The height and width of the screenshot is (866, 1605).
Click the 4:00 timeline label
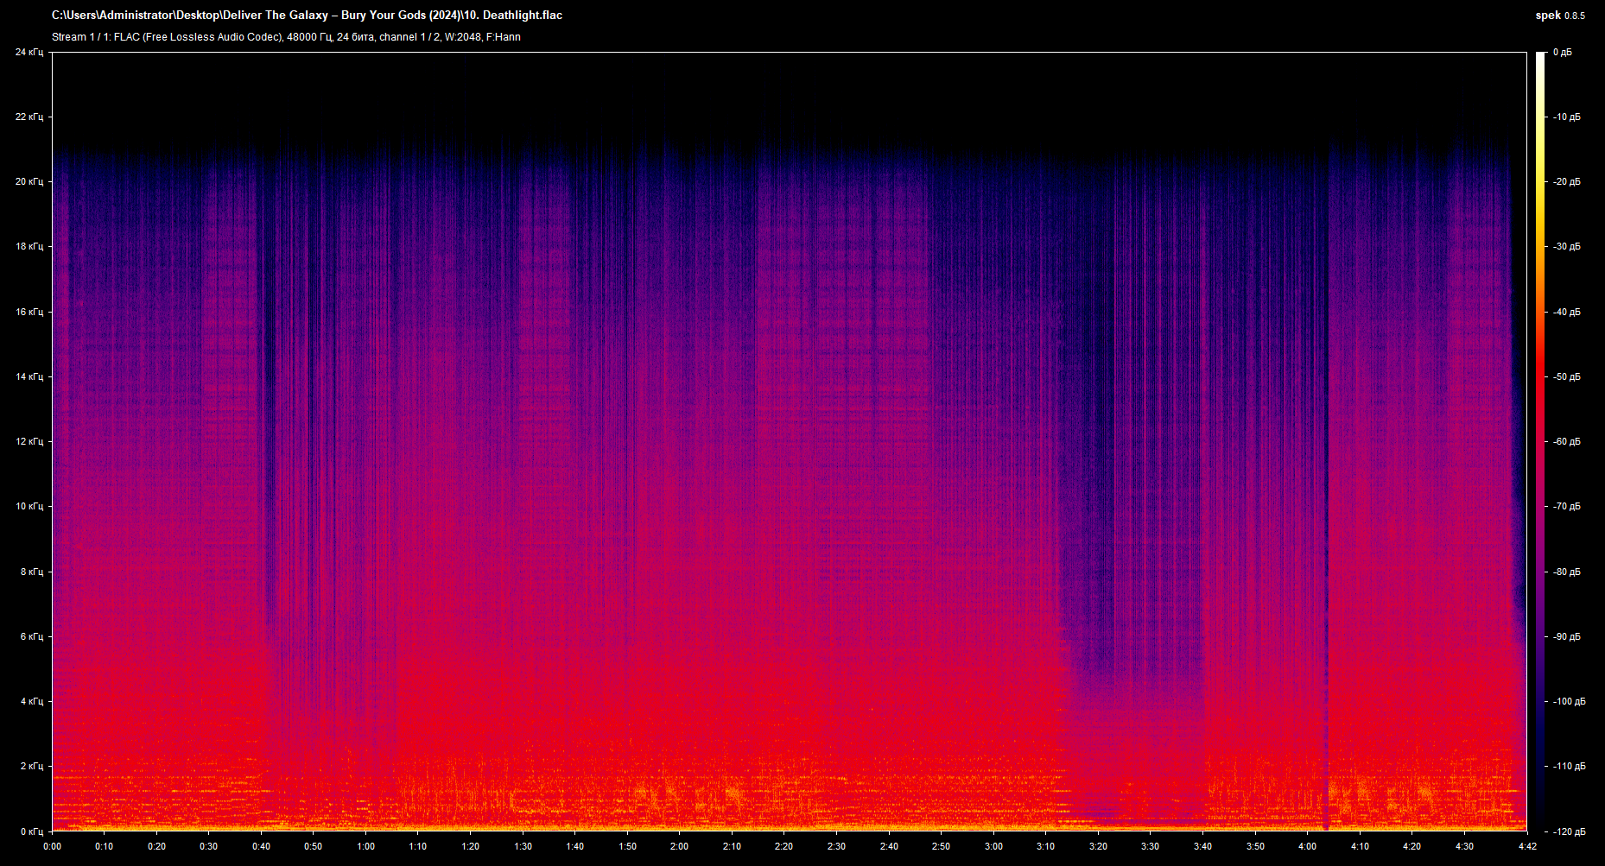1308,846
